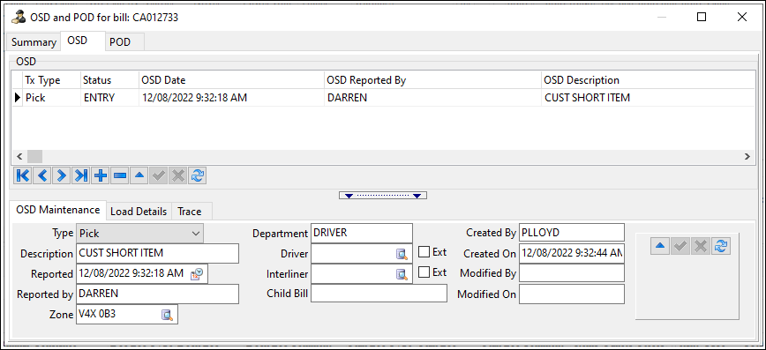The image size is (766, 350).
Task: Switch to the POD tab
Action: (x=120, y=42)
